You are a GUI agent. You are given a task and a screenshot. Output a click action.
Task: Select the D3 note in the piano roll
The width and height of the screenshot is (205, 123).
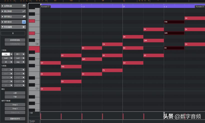point(71,81)
